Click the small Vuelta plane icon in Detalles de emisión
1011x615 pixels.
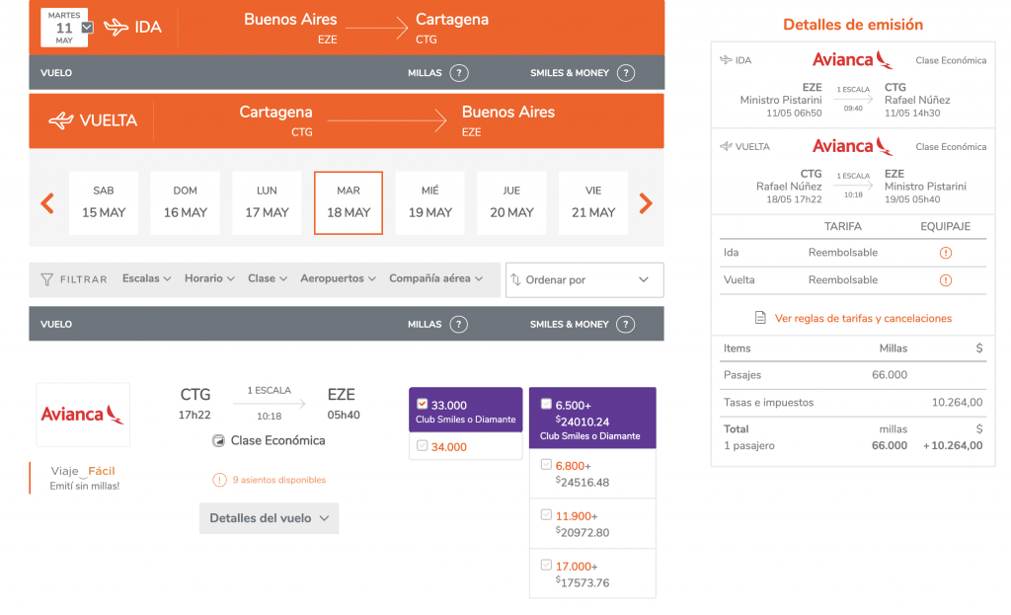click(726, 146)
